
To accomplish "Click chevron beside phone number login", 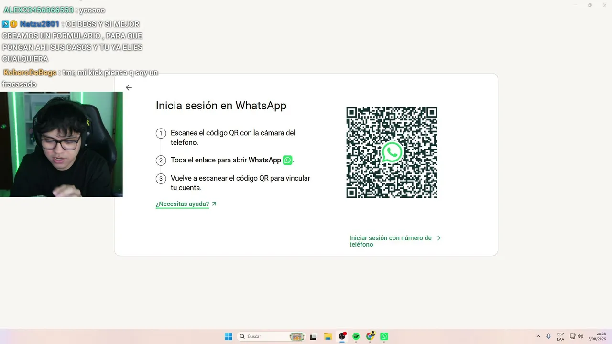I will (x=439, y=238).
